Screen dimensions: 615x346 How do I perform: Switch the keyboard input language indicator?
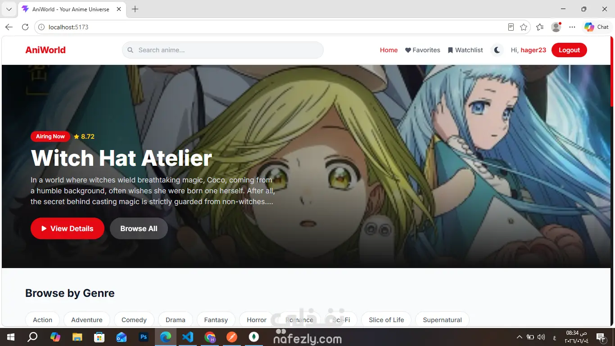(554, 337)
